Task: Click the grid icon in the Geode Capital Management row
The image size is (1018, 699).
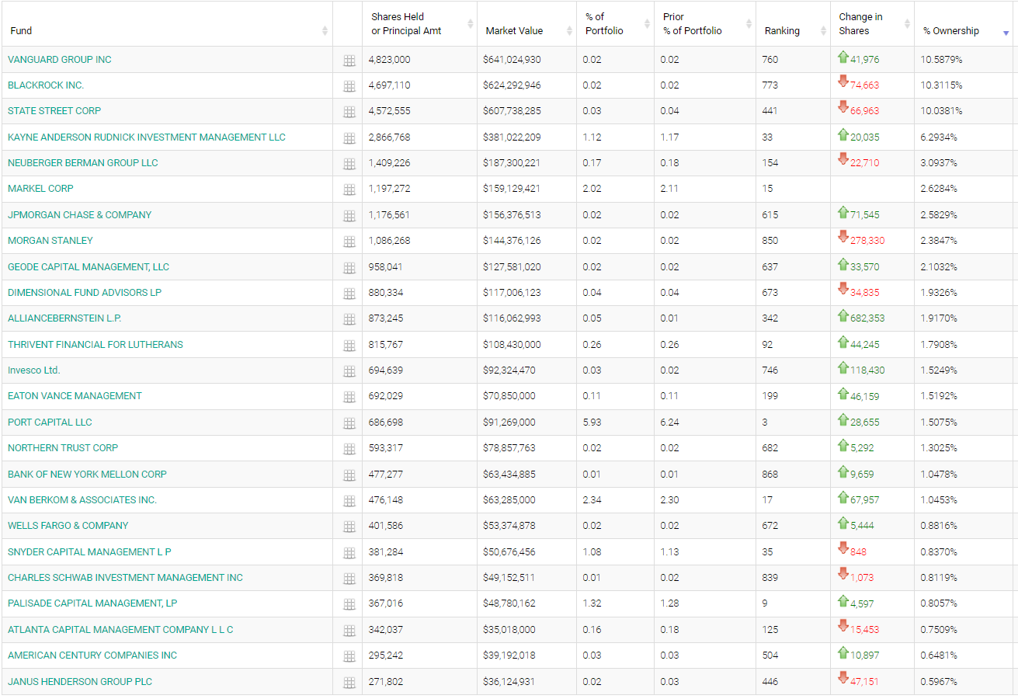Action: point(349,268)
